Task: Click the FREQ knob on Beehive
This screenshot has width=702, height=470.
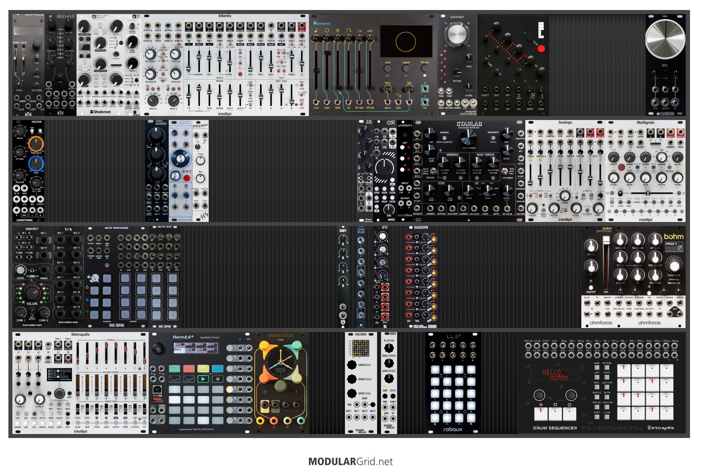Action: 52,24
